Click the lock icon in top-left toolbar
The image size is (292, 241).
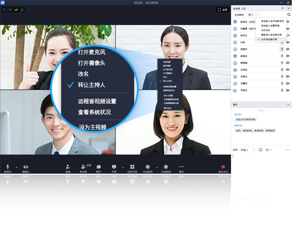(x=22, y=10)
